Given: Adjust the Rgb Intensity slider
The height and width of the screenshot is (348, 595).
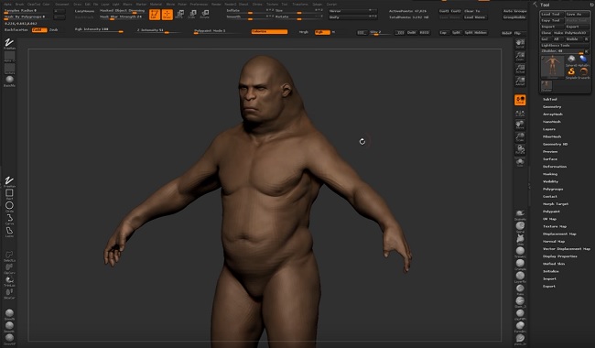Looking at the screenshot, I should [x=99, y=30].
